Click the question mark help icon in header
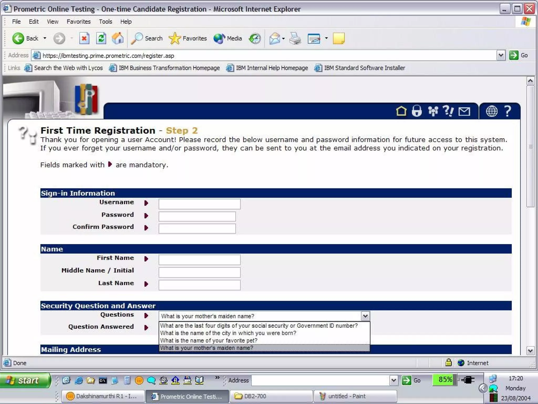 click(x=508, y=111)
